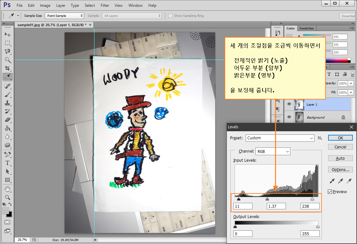Open the Levels preset options menu icon
357x244 pixels.
[x=320, y=138]
